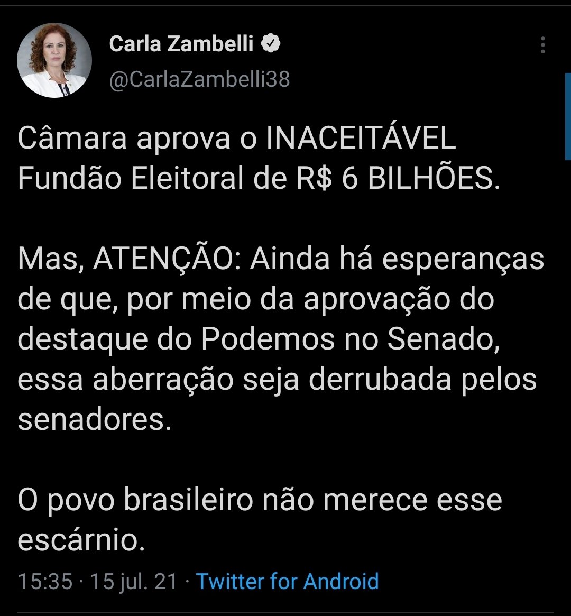
Task: Click the final word escárnio.
Action: [81, 539]
